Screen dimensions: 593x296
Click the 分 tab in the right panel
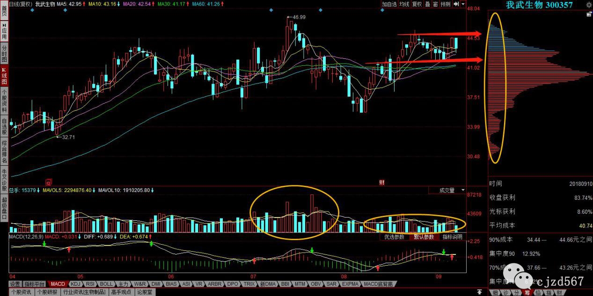coord(517,293)
